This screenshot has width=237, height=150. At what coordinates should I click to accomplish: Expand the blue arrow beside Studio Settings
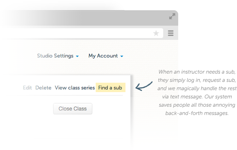click(x=77, y=56)
